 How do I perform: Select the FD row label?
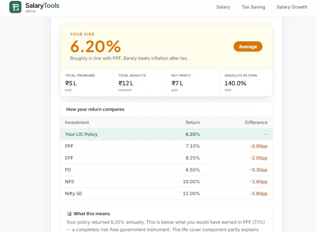click(68, 170)
